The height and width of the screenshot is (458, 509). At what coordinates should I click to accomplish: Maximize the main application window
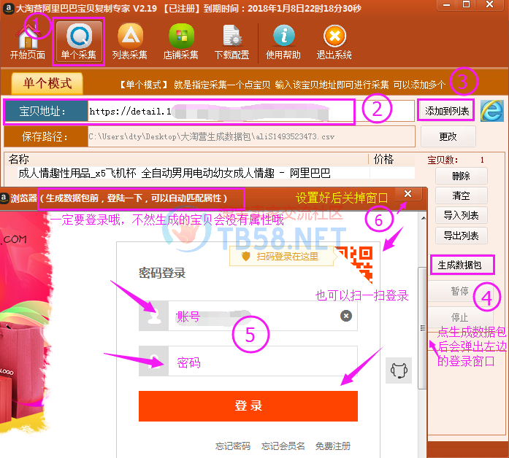(466, 4)
